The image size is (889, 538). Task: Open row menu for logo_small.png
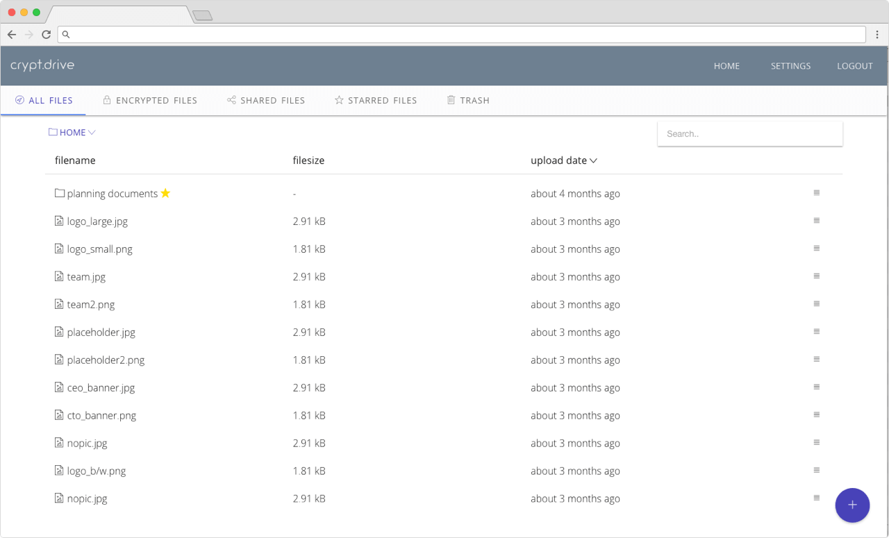(817, 249)
